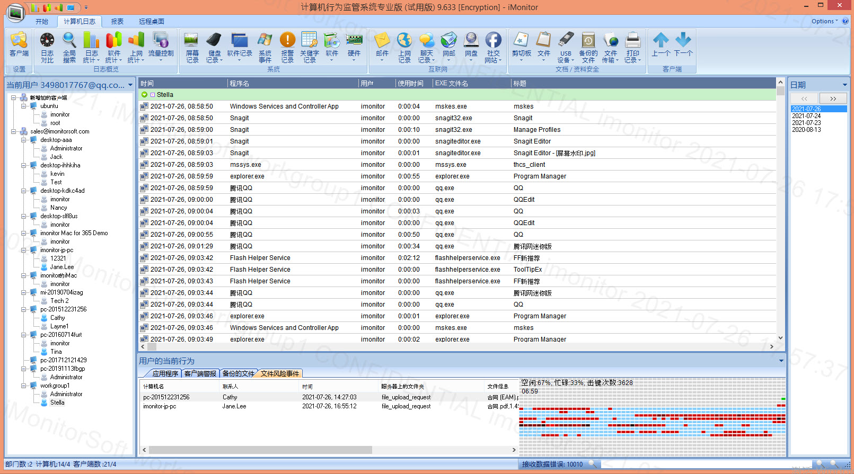854x474 pixels.
Task: Open the USB设备 ribbon tool
Action: click(566, 47)
